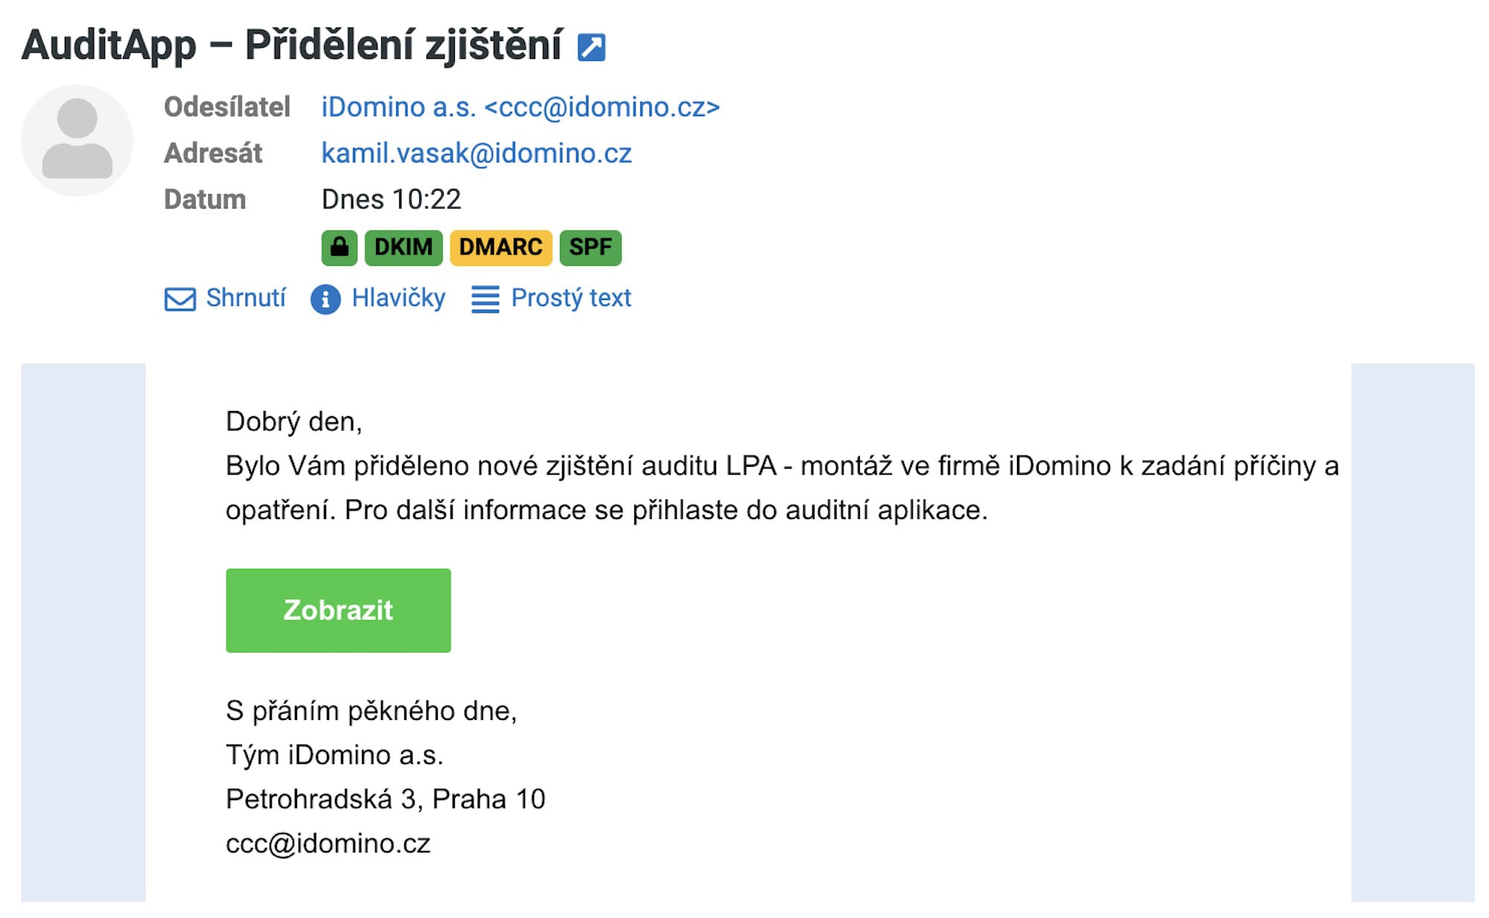Click the envelope icon beside Shrnutí
The height and width of the screenshot is (918, 1489).
pos(179,299)
